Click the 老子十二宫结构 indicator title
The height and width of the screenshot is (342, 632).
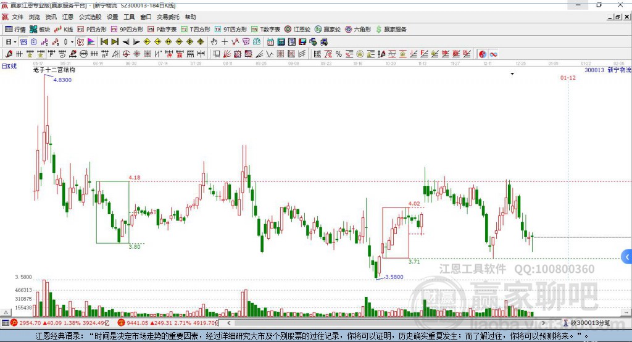tap(54, 70)
